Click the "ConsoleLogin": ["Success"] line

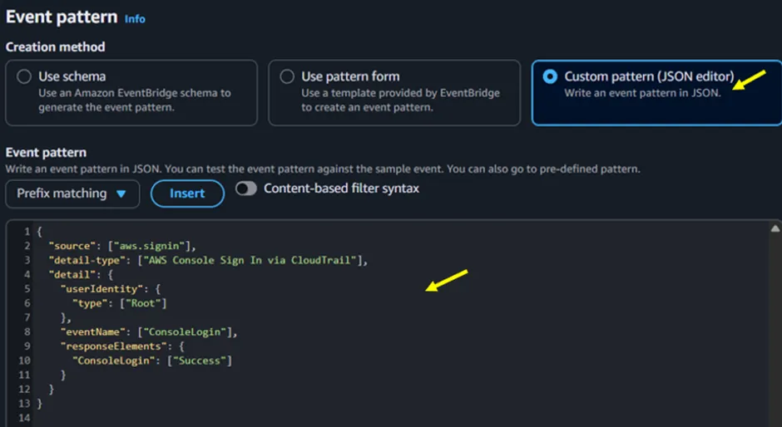[152, 361]
